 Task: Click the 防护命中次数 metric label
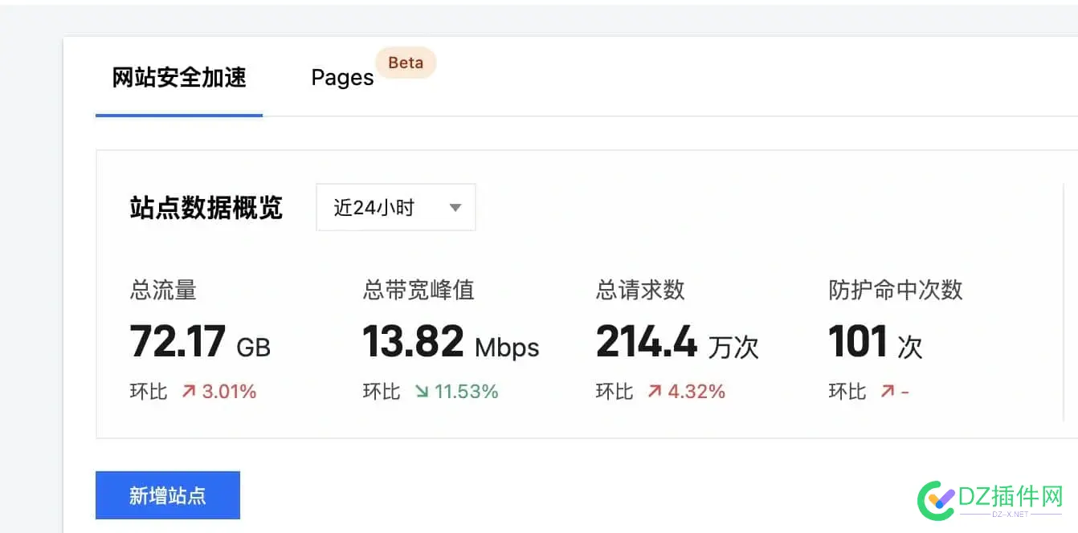896,290
